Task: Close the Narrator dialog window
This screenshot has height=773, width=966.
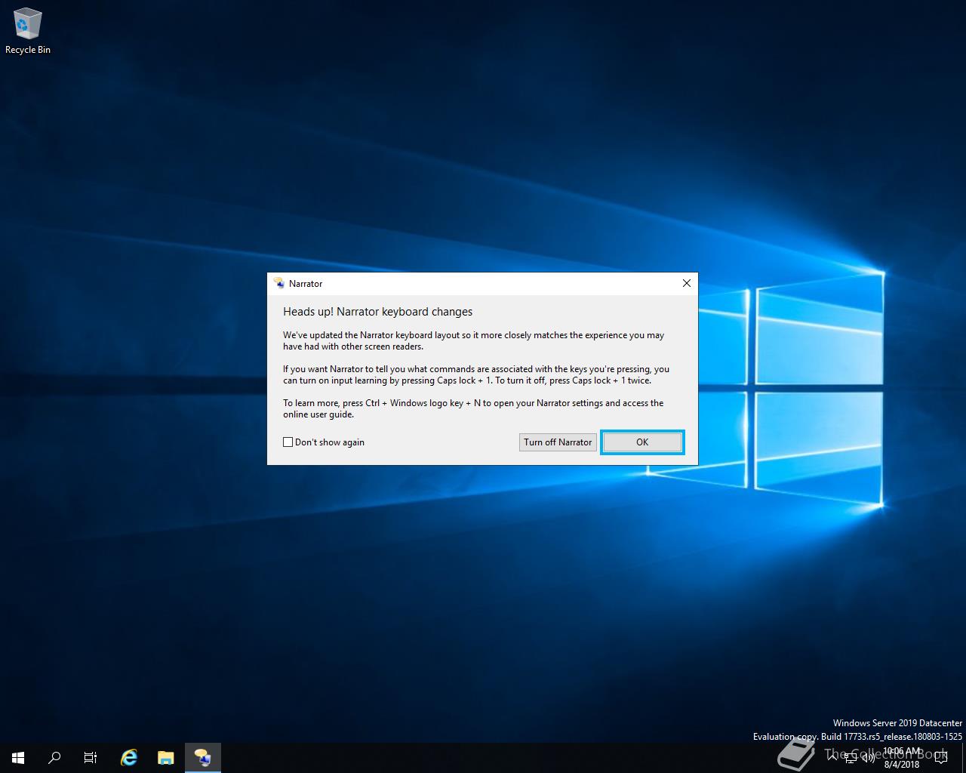Action: pyautogui.click(x=686, y=283)
